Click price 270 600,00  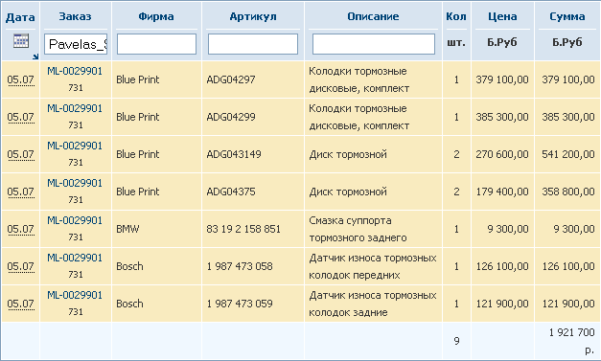(502, 154)
